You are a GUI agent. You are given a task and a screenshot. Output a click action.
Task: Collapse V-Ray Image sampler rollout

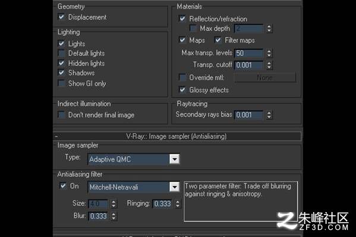click(177, 136)
